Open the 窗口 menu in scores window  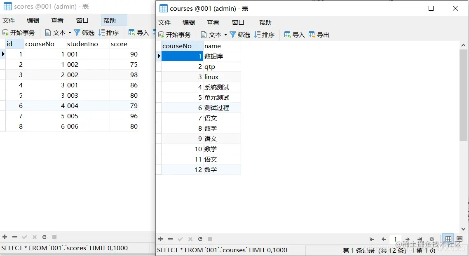coord(82,20)
